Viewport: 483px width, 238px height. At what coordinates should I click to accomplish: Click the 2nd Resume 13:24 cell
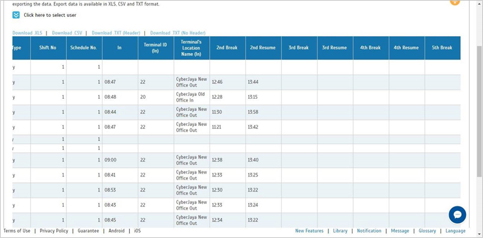(263, 205)
